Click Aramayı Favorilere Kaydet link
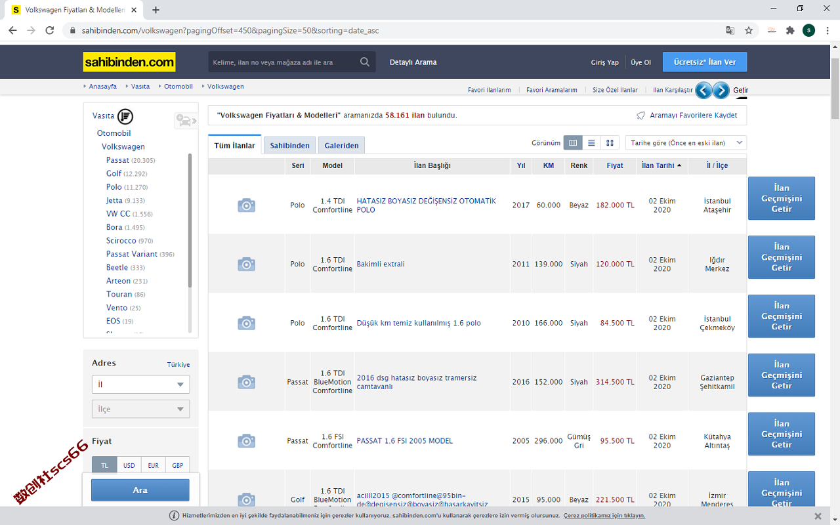The width and height of the screenshot is (840, 525). pyautogui.click(x=693, y=115)
